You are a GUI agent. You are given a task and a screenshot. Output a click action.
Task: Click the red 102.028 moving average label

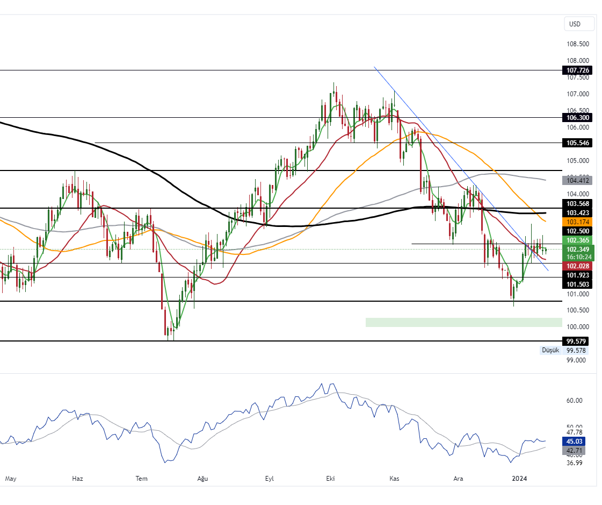576,266
